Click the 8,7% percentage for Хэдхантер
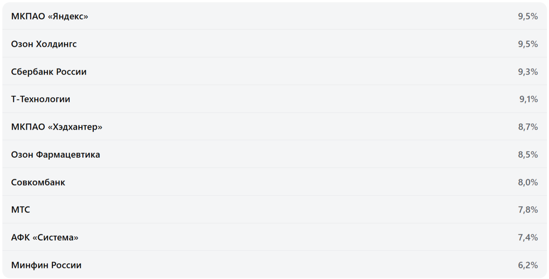Image resolution: width=549 pixels, height=279 pixels. pyautogui.click(x=528, y=127)
